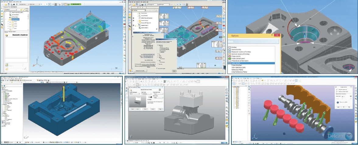
Task: Toggle the Point Cloud Off-Line checkbox
Action: tap(160, 48)
